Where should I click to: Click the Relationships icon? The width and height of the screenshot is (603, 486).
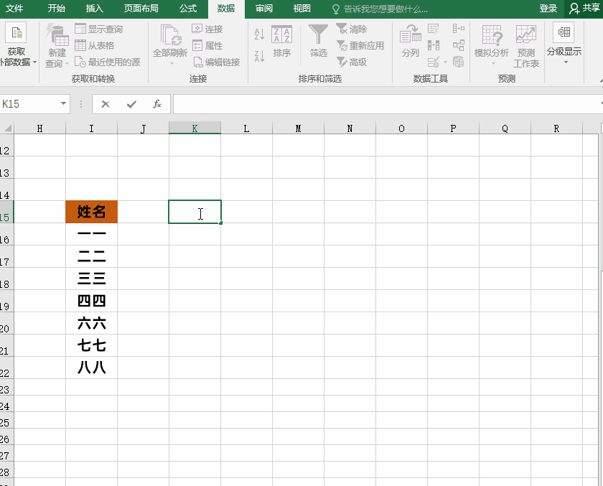[x=459, y=45]
